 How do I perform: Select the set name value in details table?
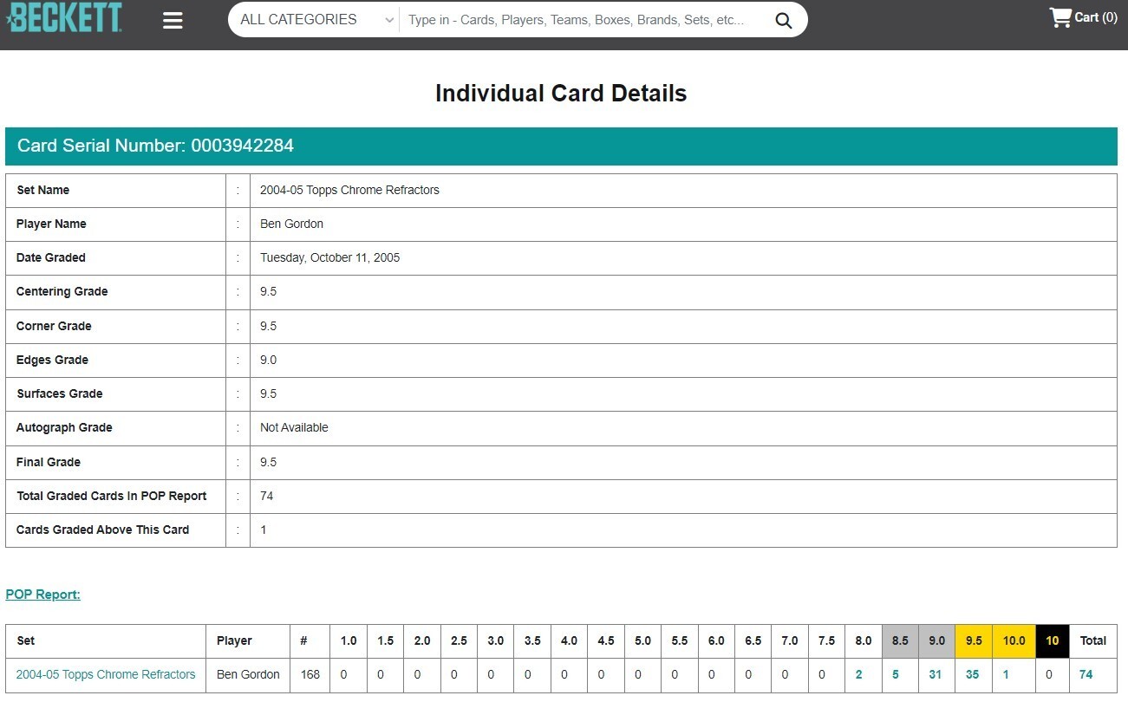(x=349, y=190)
